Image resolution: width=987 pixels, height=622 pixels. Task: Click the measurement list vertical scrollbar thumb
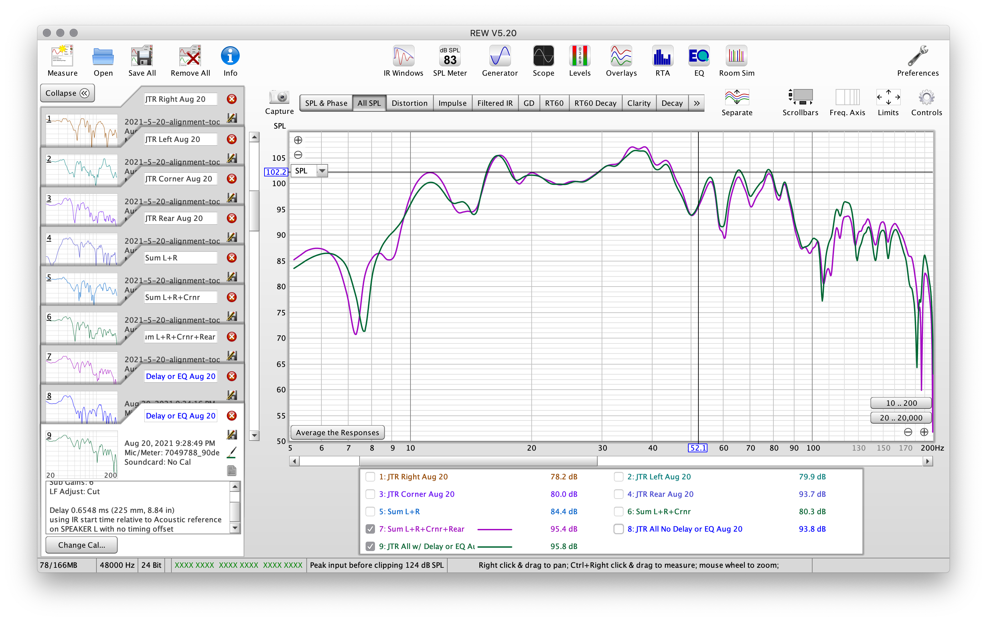(254, 210)
